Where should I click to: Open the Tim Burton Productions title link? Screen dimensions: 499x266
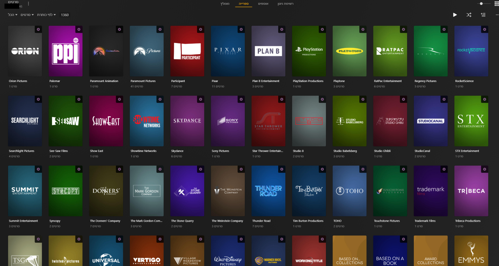coord(308,221)
